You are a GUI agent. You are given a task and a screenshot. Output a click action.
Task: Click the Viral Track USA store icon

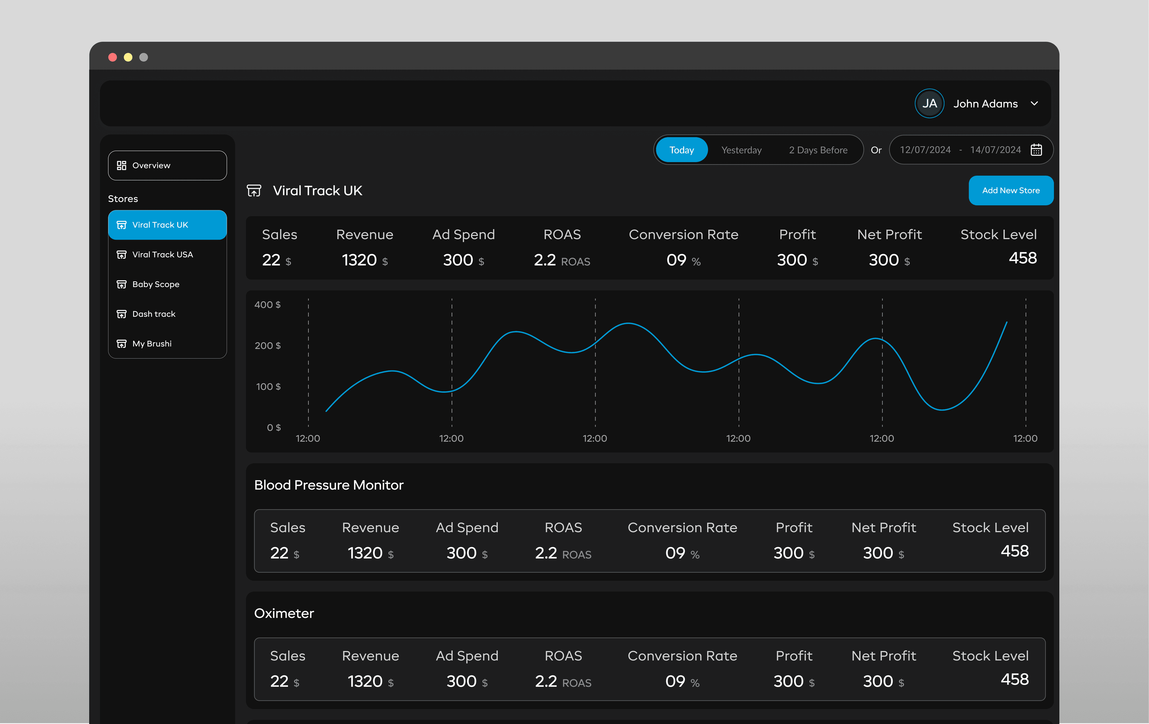coord(121,255)
